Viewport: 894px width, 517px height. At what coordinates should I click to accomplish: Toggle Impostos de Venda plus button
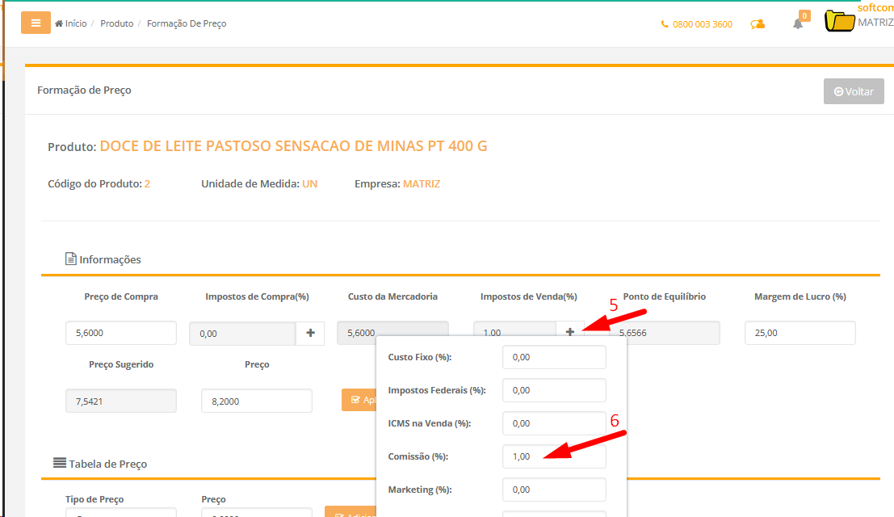point(569,332)
